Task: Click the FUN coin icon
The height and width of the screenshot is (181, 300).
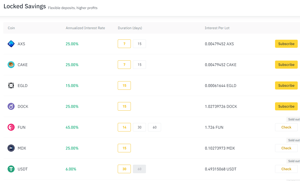Action: point(11,127)
